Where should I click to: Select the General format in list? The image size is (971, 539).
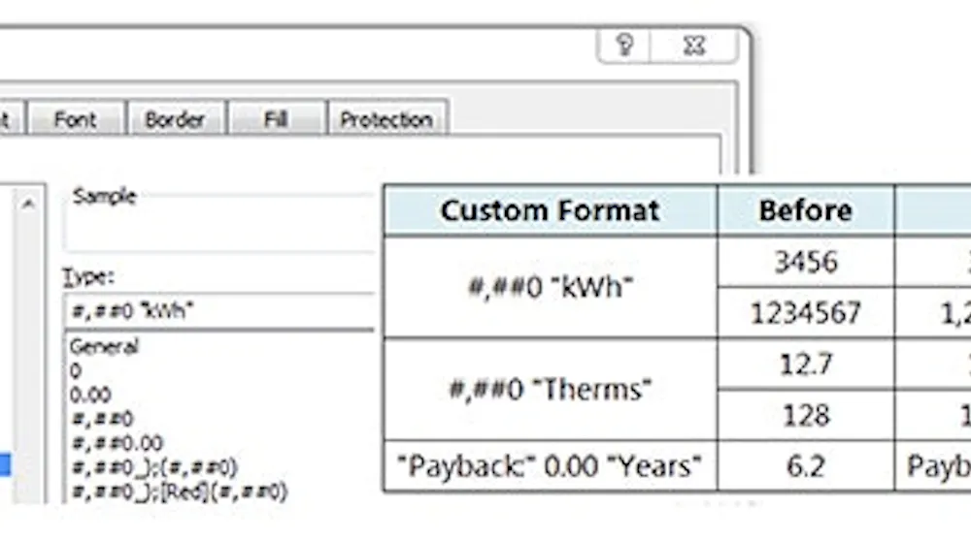coord(104,347)
